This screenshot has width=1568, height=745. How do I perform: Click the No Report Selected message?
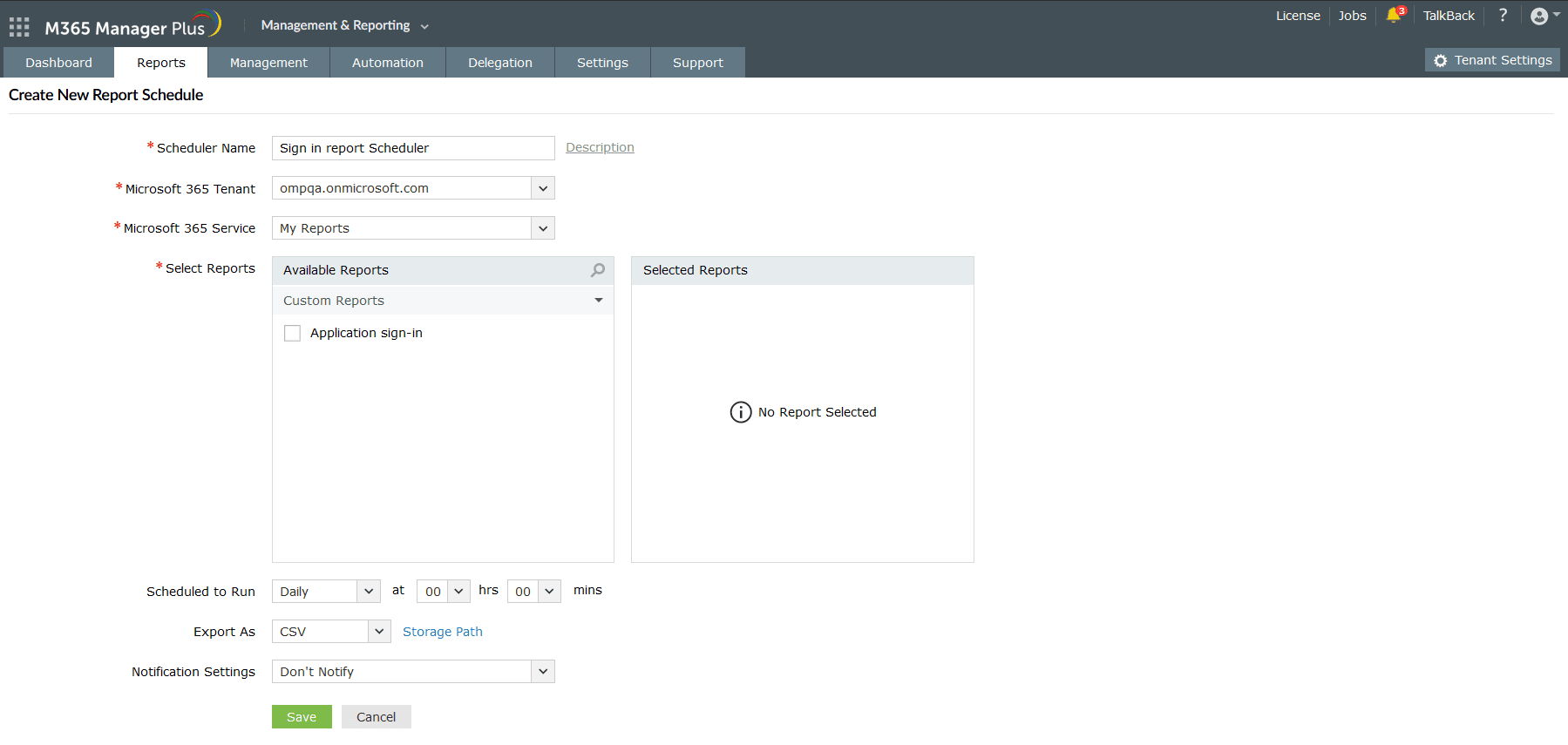[x=803, y=412]
